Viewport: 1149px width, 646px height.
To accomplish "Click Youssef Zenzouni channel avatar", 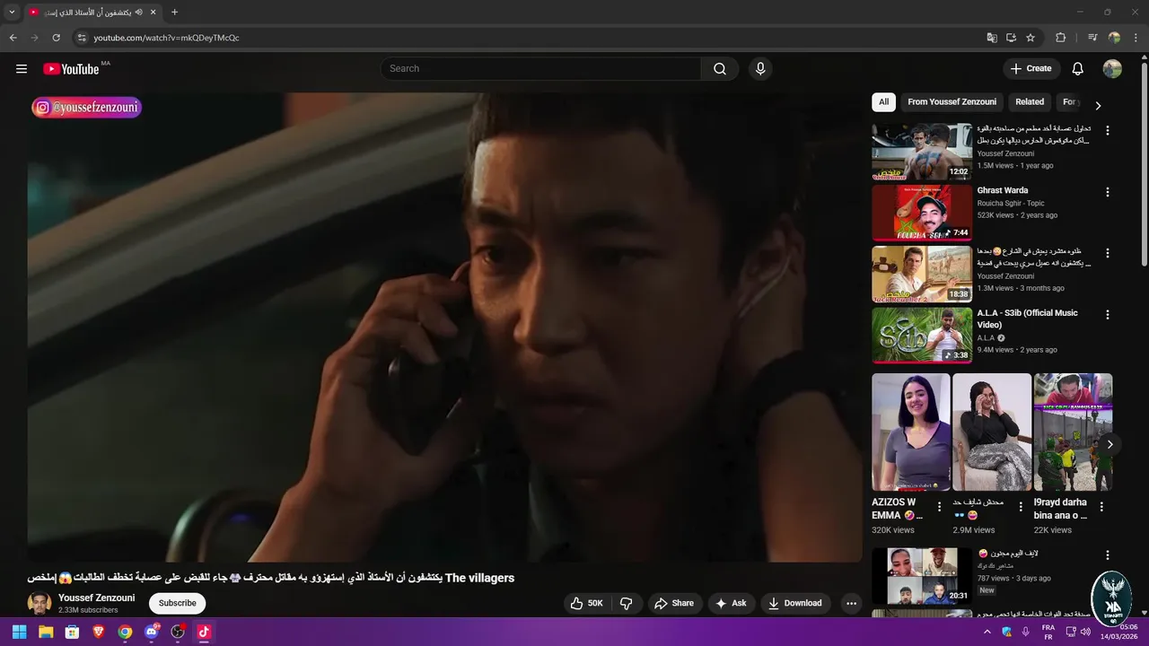I will [x=39, y=603].
